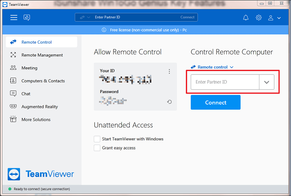Click the Remote Control arrows sidebar icon
This screenshot has width=291, height=196.
click(13, 42)
